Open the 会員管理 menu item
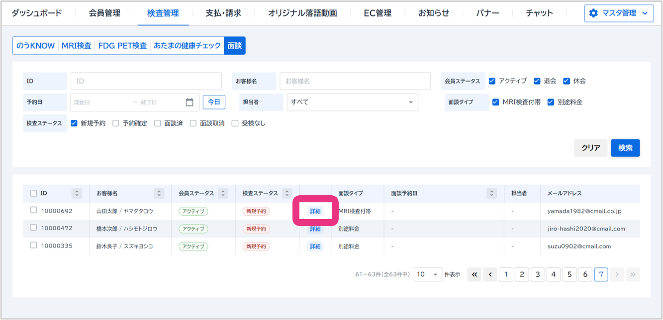Viewport: 663px width, 320px height. [x=104, y=13]
